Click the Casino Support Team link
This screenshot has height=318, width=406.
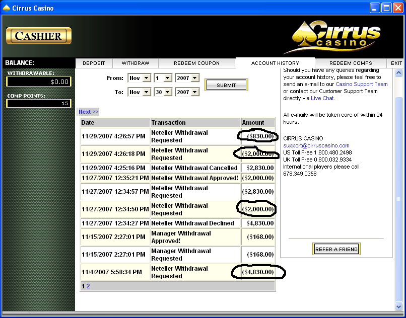(x=362, y=84)
